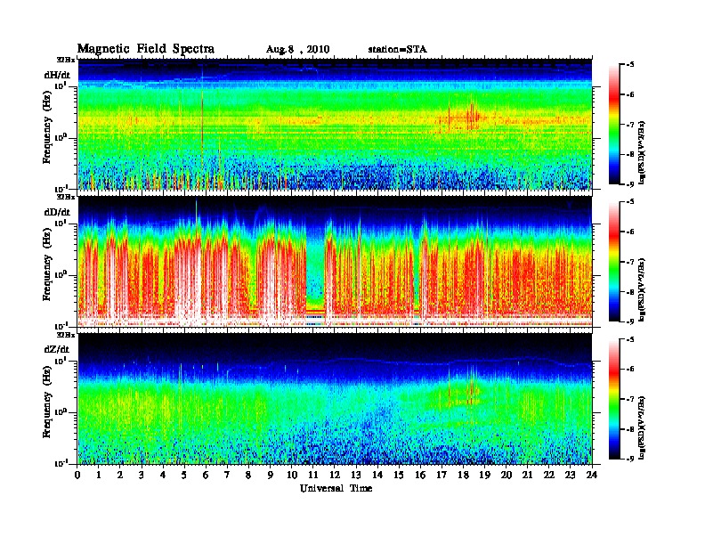Viewport: 705px width, 545px height.
Task: Select the dD/dt panel label
Action: coord(57,212)
